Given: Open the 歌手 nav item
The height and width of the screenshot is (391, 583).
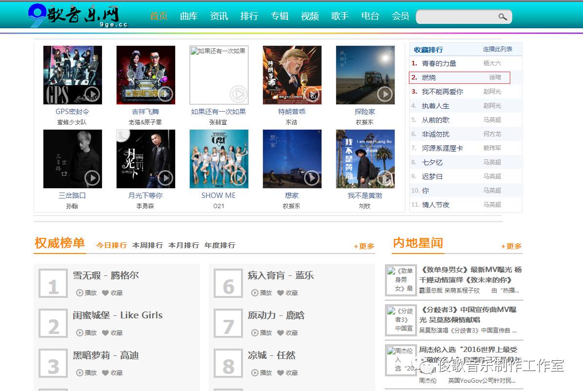Looking at the screenshot, I should (340, 16).
